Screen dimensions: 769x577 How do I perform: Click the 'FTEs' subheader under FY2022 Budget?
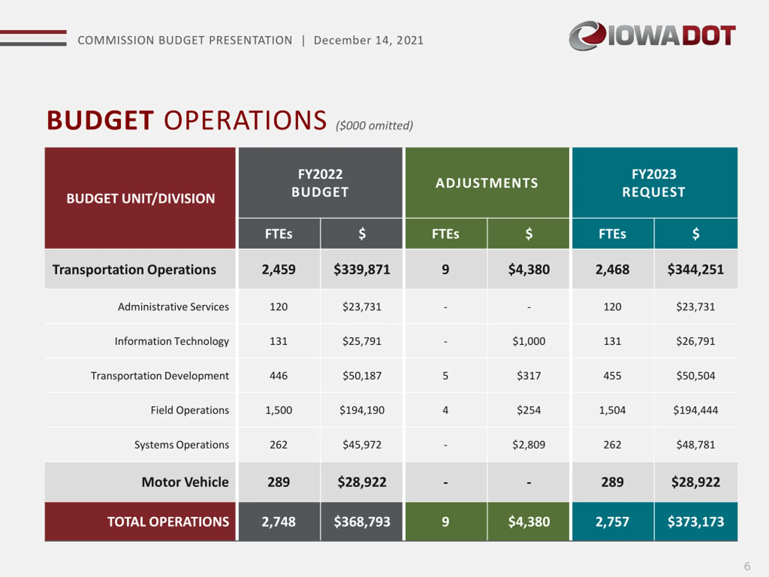point(279,234)
